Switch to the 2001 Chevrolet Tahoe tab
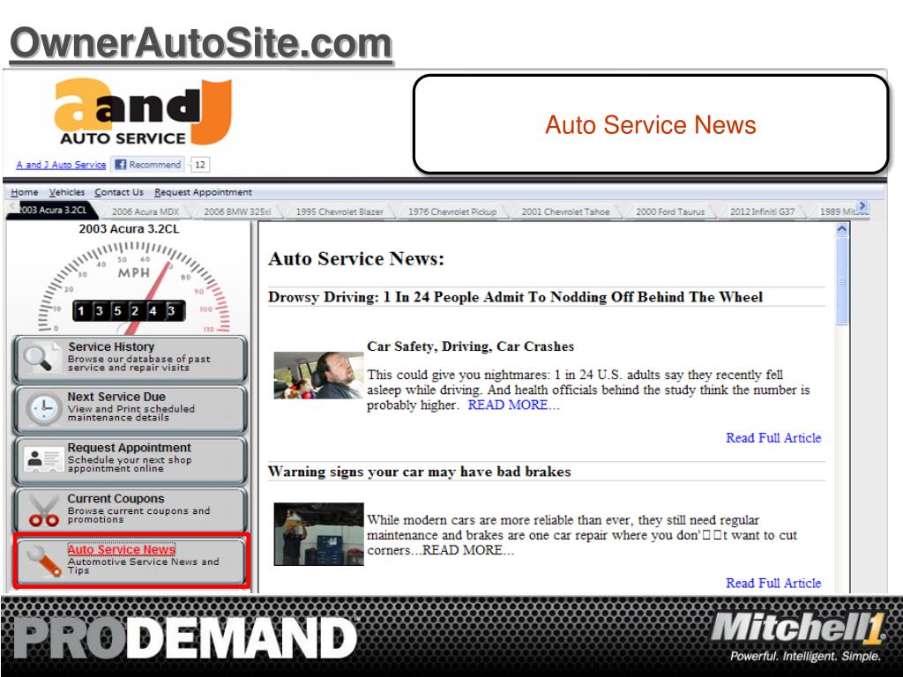Image resolution: width=903 pixels, height=677 pixels. [565, 212]
